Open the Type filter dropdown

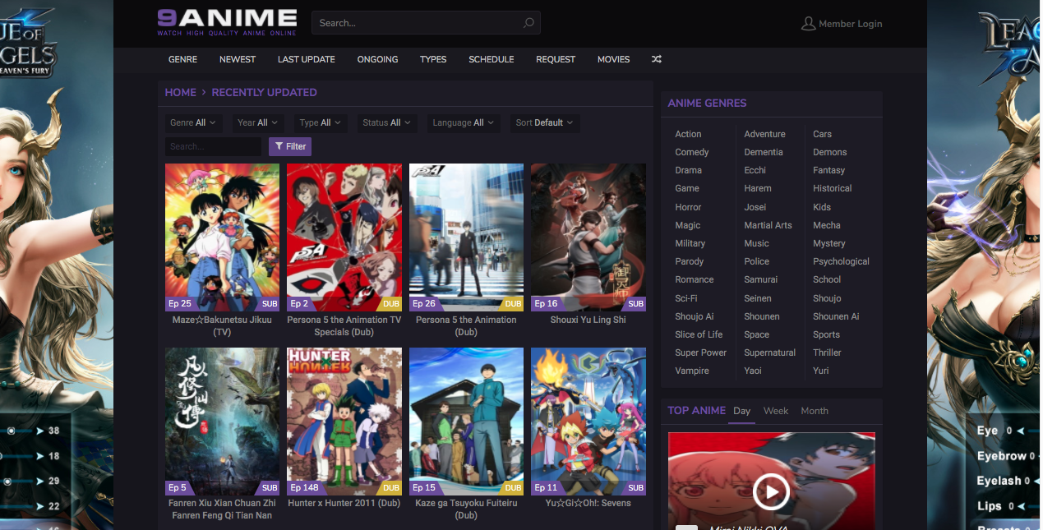[x=321, y=122]
